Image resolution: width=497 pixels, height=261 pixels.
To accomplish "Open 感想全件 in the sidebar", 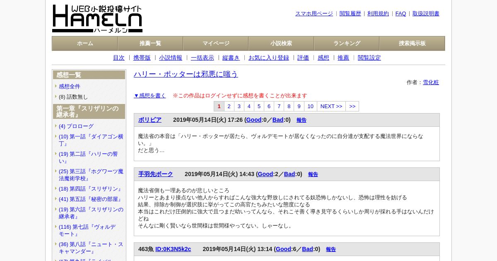I will 70,87.
